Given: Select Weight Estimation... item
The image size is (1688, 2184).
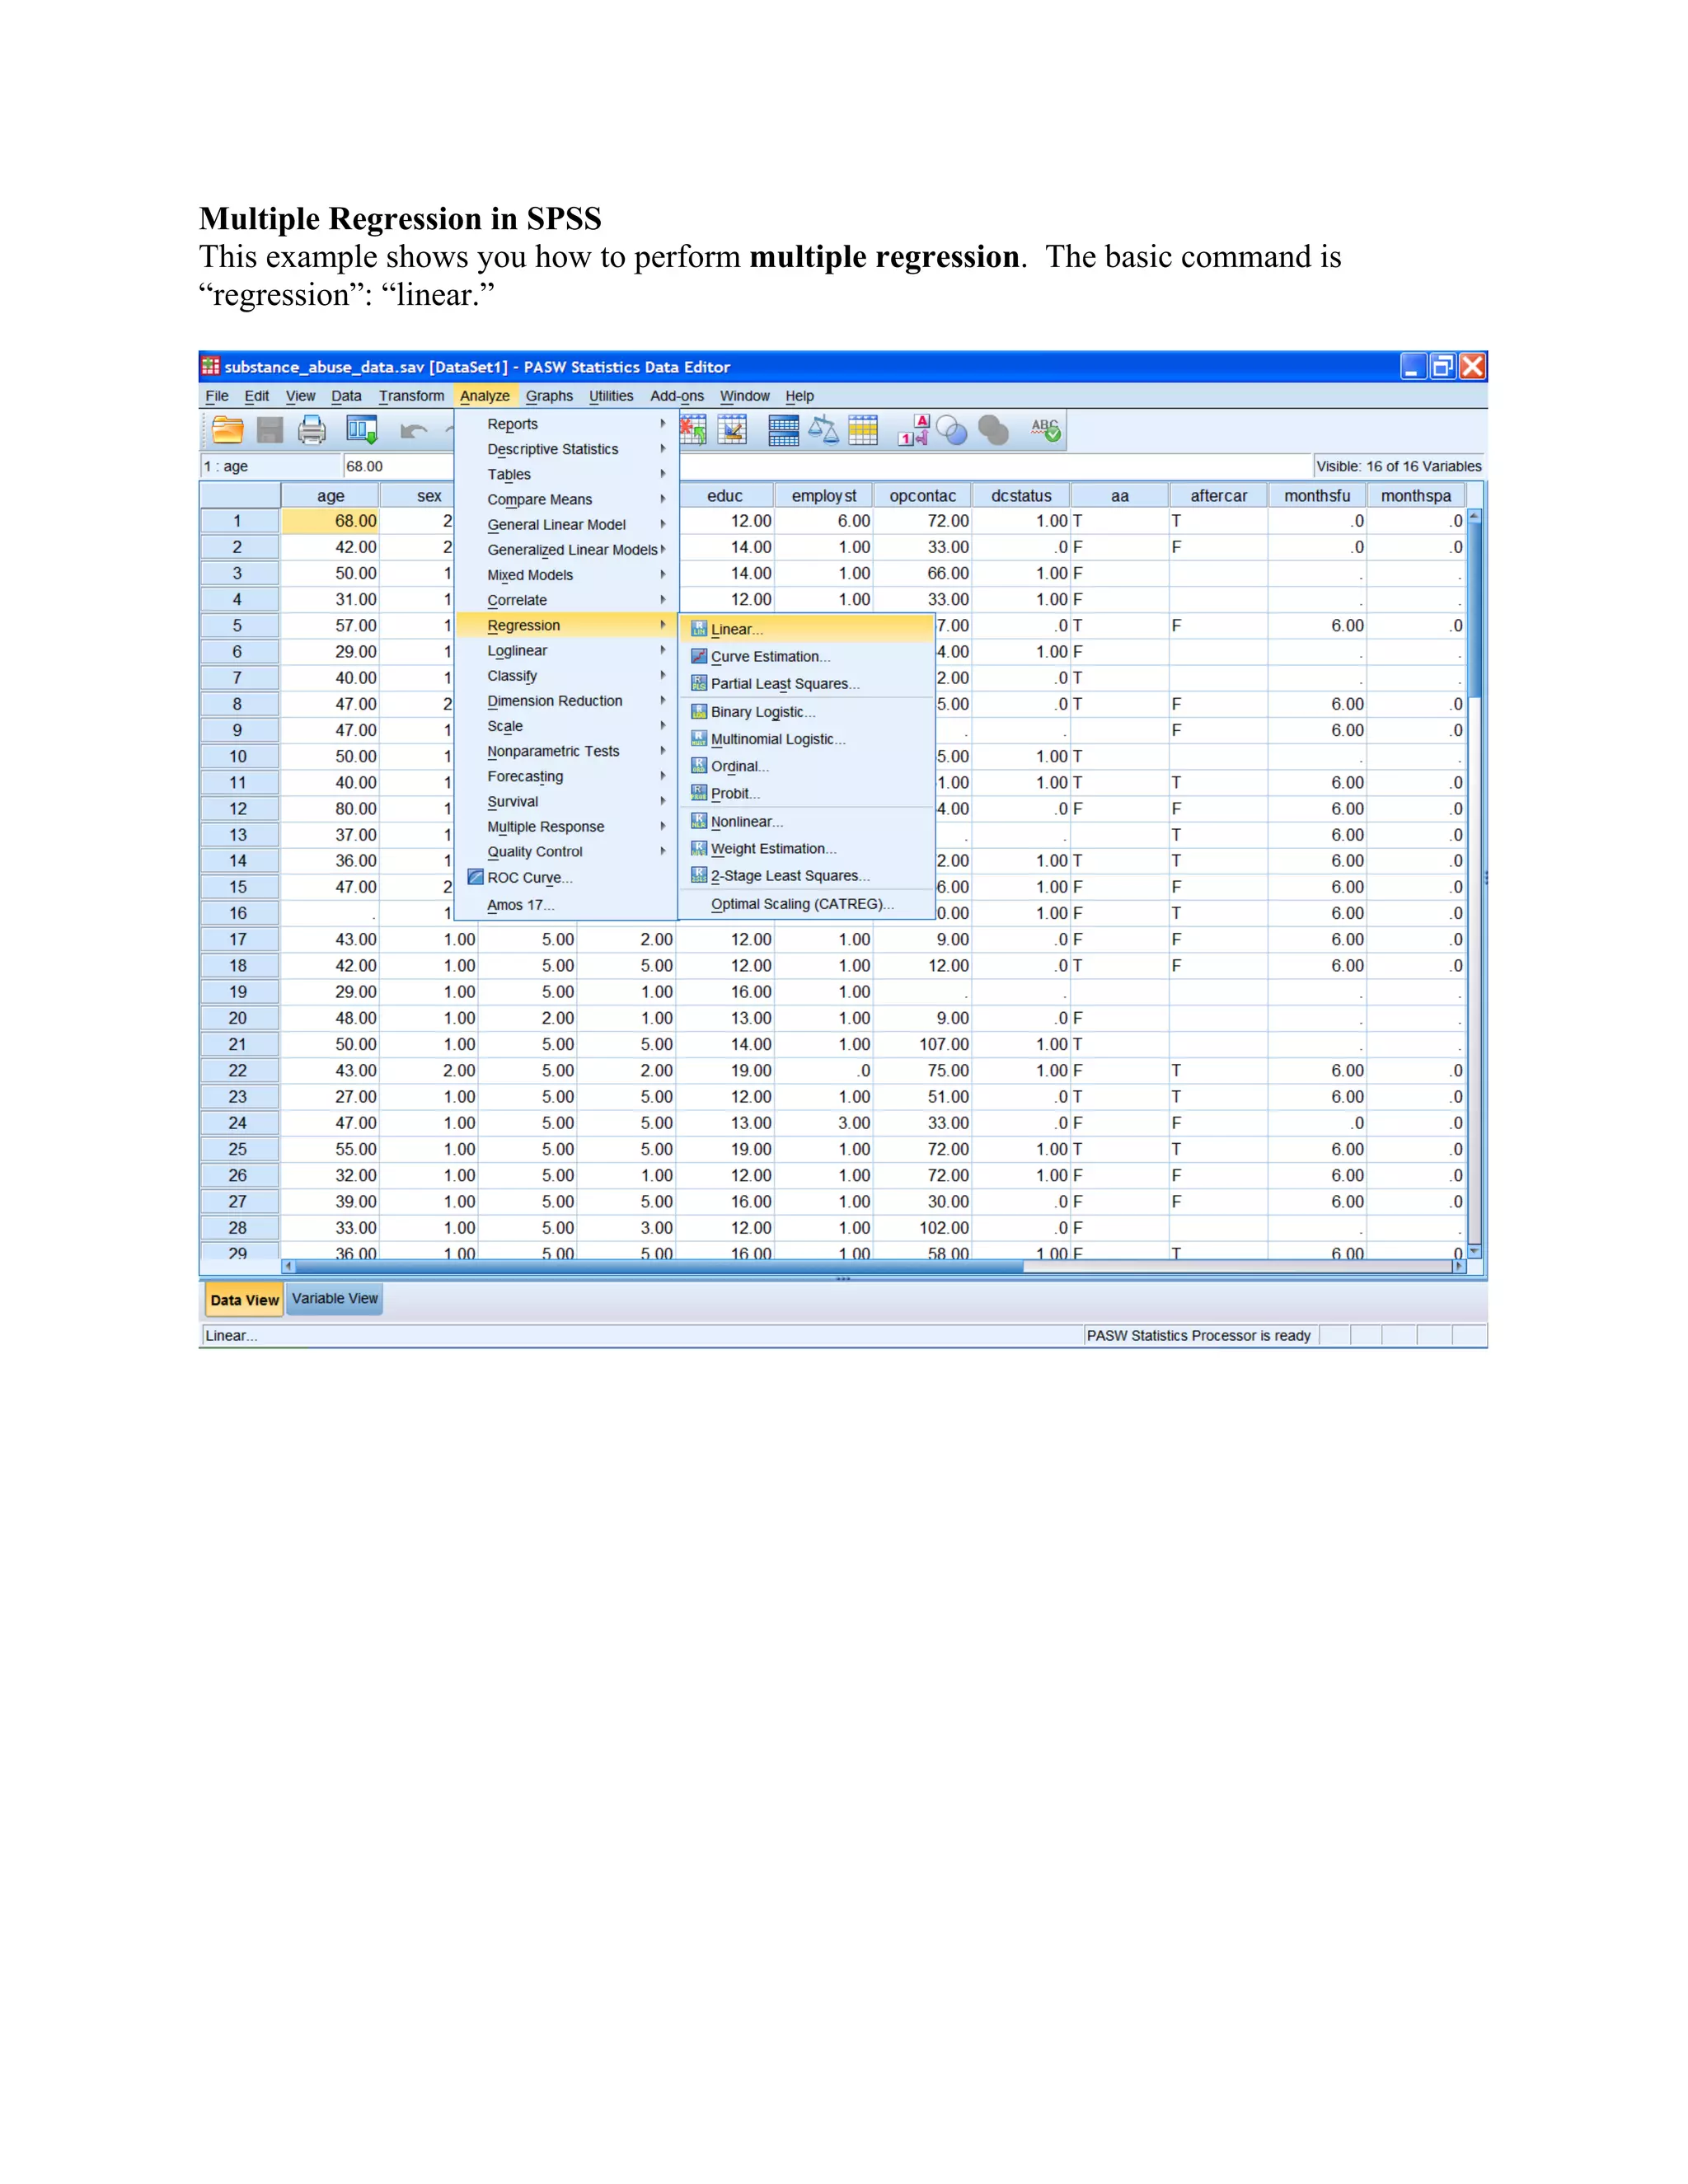Looking at the screenshot, I should tap(806, 849).
